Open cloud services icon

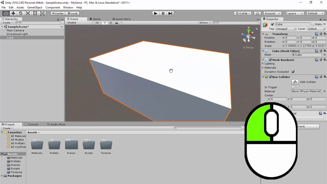257,13
